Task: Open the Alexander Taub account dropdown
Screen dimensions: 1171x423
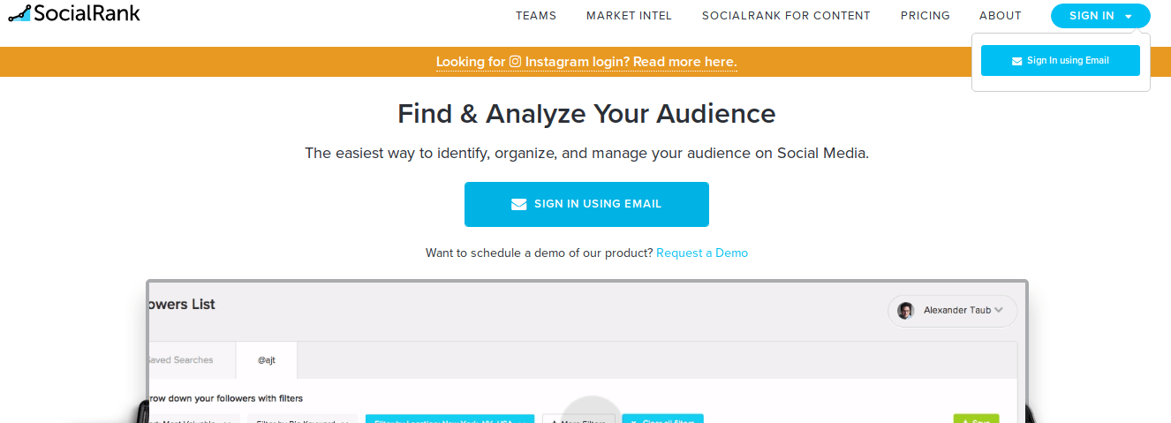Action: coord(953,311)
